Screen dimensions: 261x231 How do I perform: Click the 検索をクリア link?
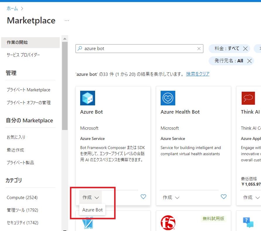coord(198,74)
